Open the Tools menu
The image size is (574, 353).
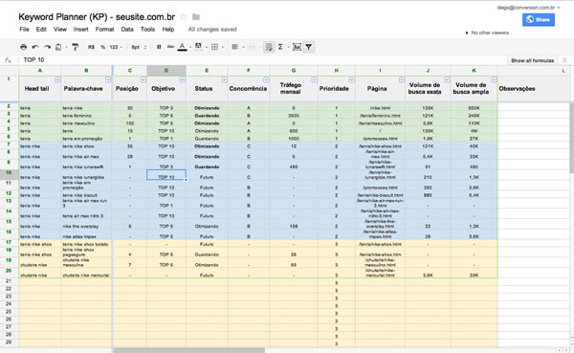coord(148,30)
